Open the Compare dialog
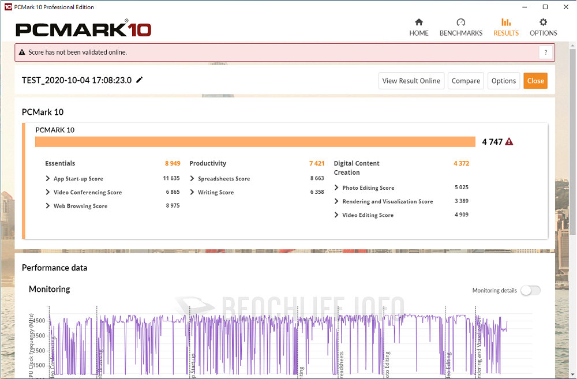 point(466,81)
